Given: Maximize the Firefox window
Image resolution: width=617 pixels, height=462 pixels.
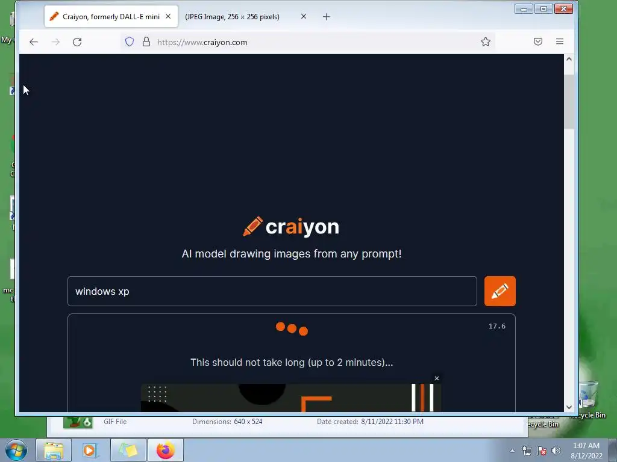Looking at the screenshot, I should point(543,8).
